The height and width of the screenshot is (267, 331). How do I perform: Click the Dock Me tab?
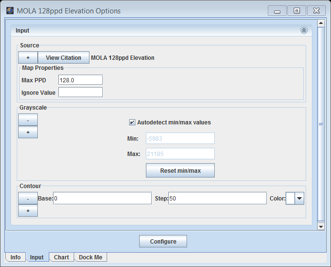(90, 257)
